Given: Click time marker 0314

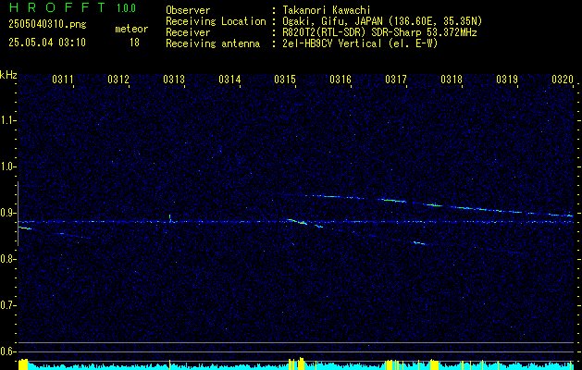Looking at the screenshot, I should click(229, 79).
